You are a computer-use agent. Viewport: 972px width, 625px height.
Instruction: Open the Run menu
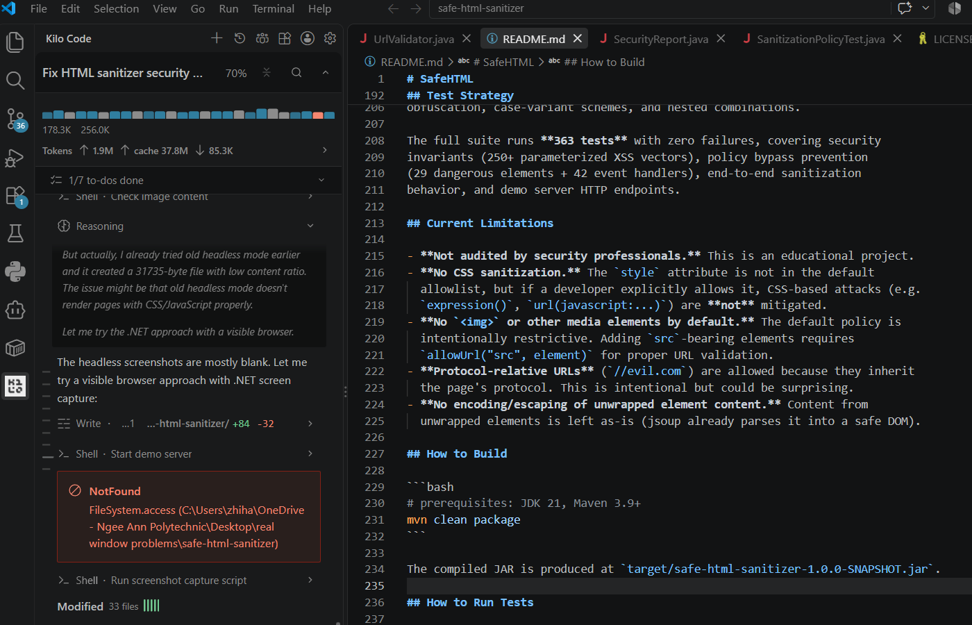click(x=228, y=8)
